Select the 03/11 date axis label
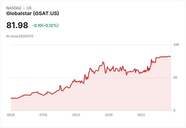 pyautogui.click(x=141, y=115)
